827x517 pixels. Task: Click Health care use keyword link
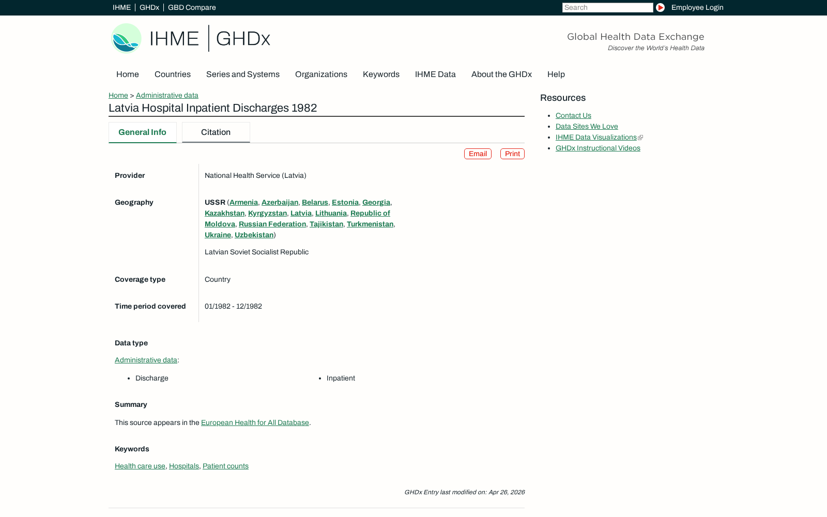[140, 466]
